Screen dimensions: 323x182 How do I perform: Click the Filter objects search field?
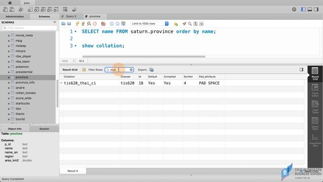[x=29, y=28]
